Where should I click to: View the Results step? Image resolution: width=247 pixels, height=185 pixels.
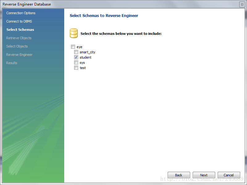tap(12, 63)
